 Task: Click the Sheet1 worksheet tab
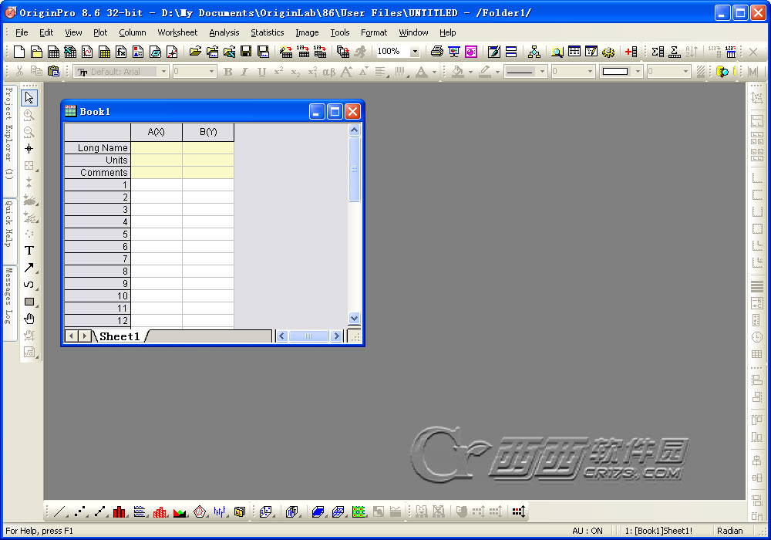[x=120, y=336]
